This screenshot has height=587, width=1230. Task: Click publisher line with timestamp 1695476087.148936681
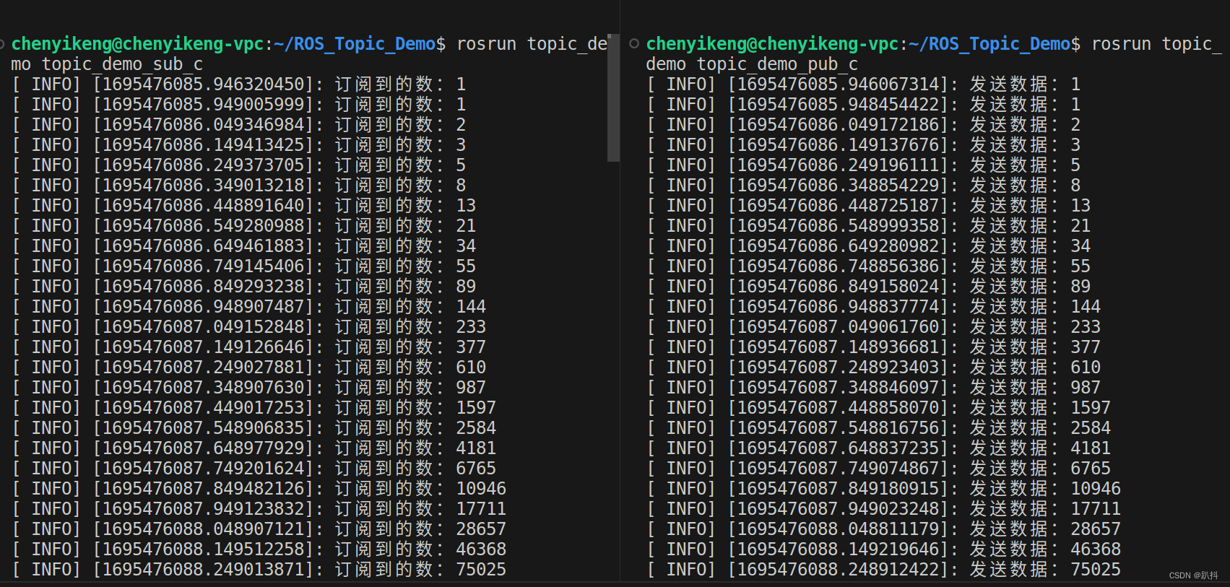pyautogui.click(x=874, y=347)
